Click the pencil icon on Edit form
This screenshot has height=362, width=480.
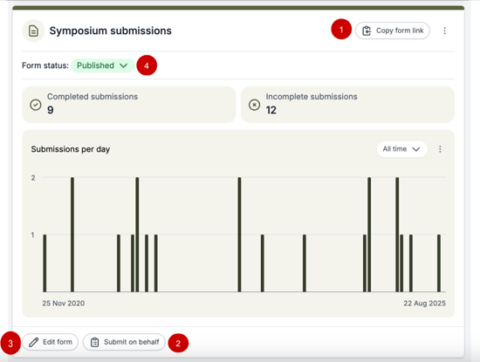34,342
